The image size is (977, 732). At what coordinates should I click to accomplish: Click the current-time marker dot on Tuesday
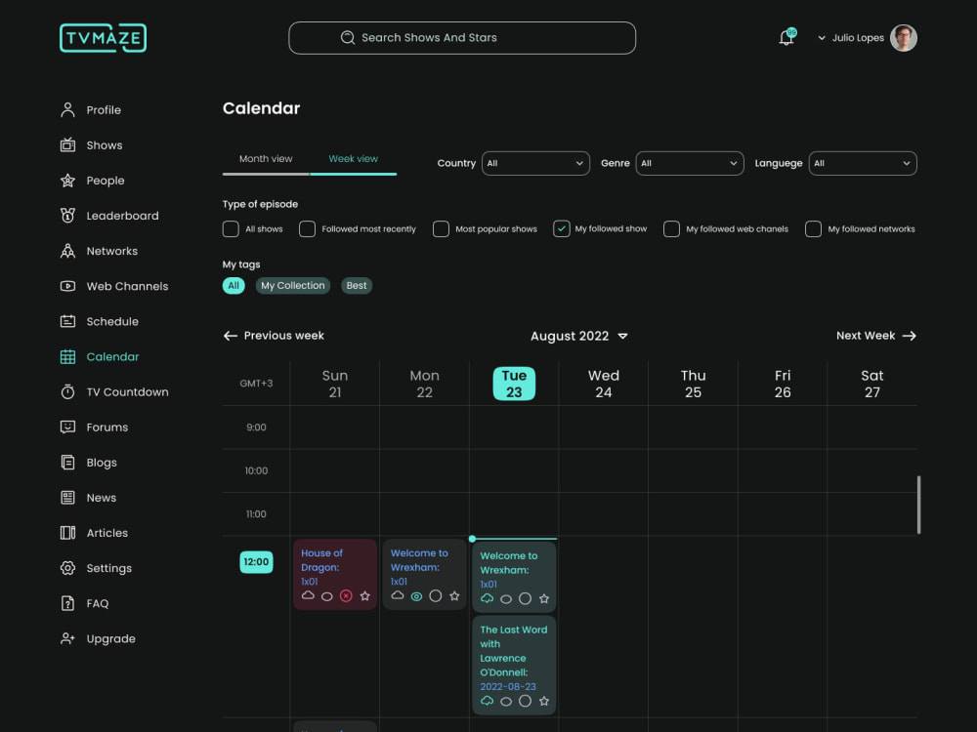[x=472, y=539]
